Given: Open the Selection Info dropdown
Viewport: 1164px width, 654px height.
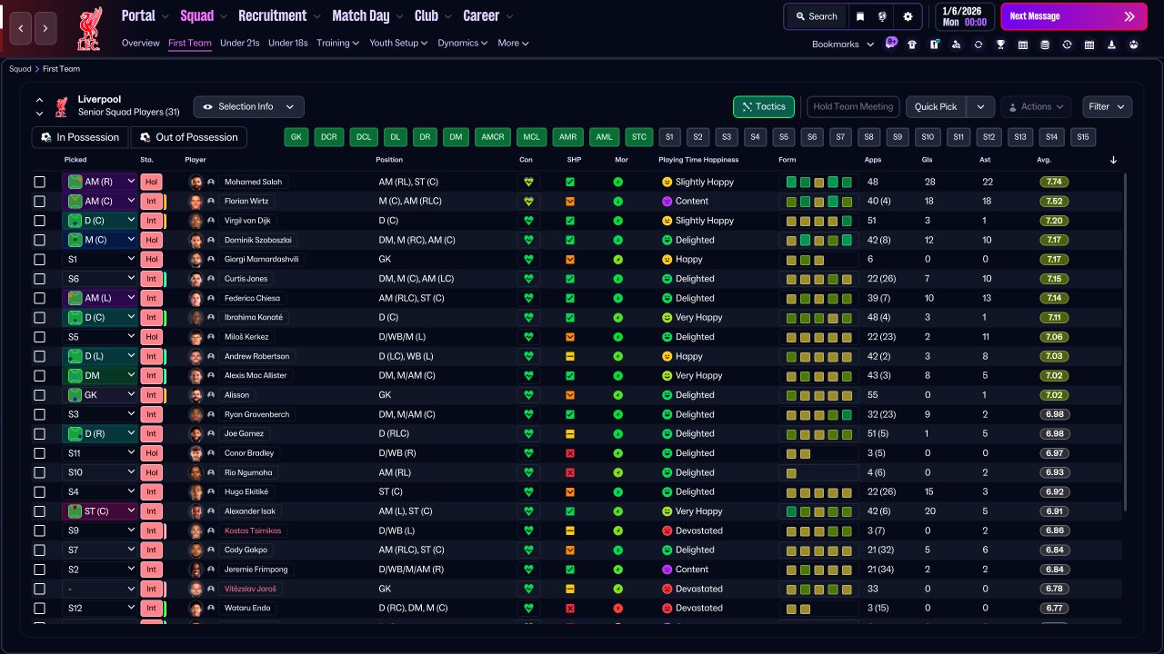Looking at the screenshot, I should 248,107.
